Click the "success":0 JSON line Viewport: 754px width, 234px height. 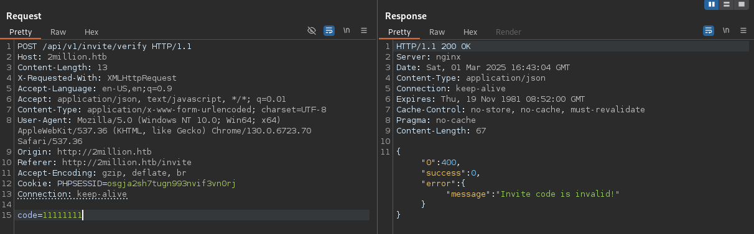(x=451, y=173)
